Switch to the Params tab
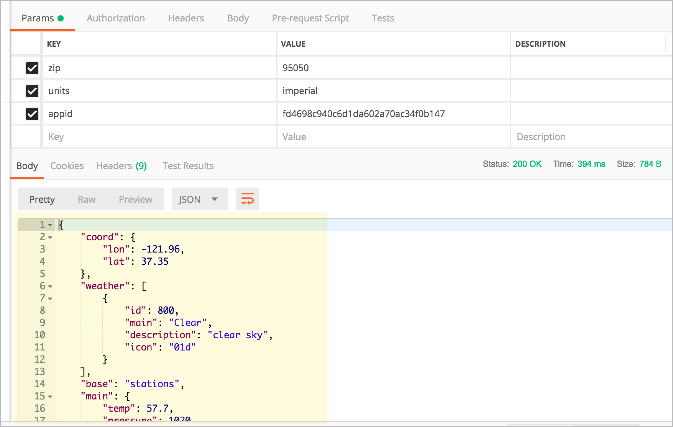 [42, 18]
